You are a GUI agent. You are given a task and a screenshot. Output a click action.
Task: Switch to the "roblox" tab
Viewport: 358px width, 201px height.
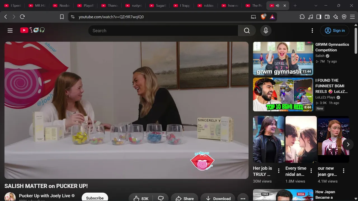pyautogui.click(x=205, y=6)
